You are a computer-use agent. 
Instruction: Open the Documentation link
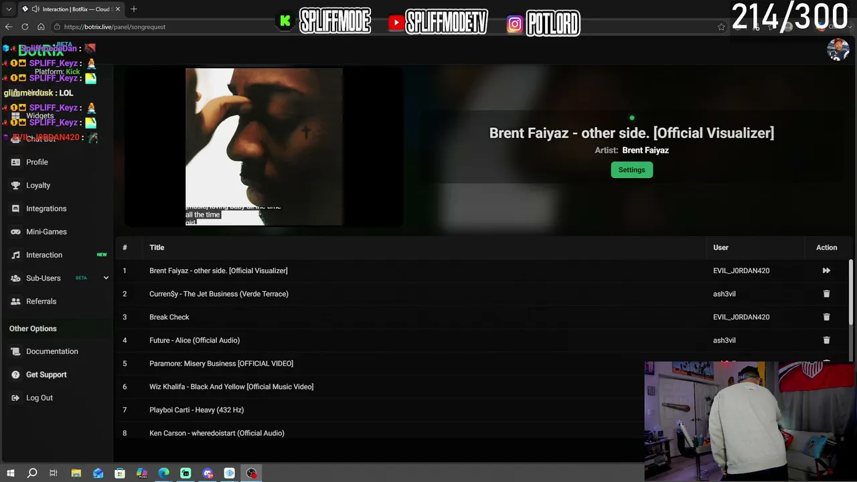click(x=52, y=351)
